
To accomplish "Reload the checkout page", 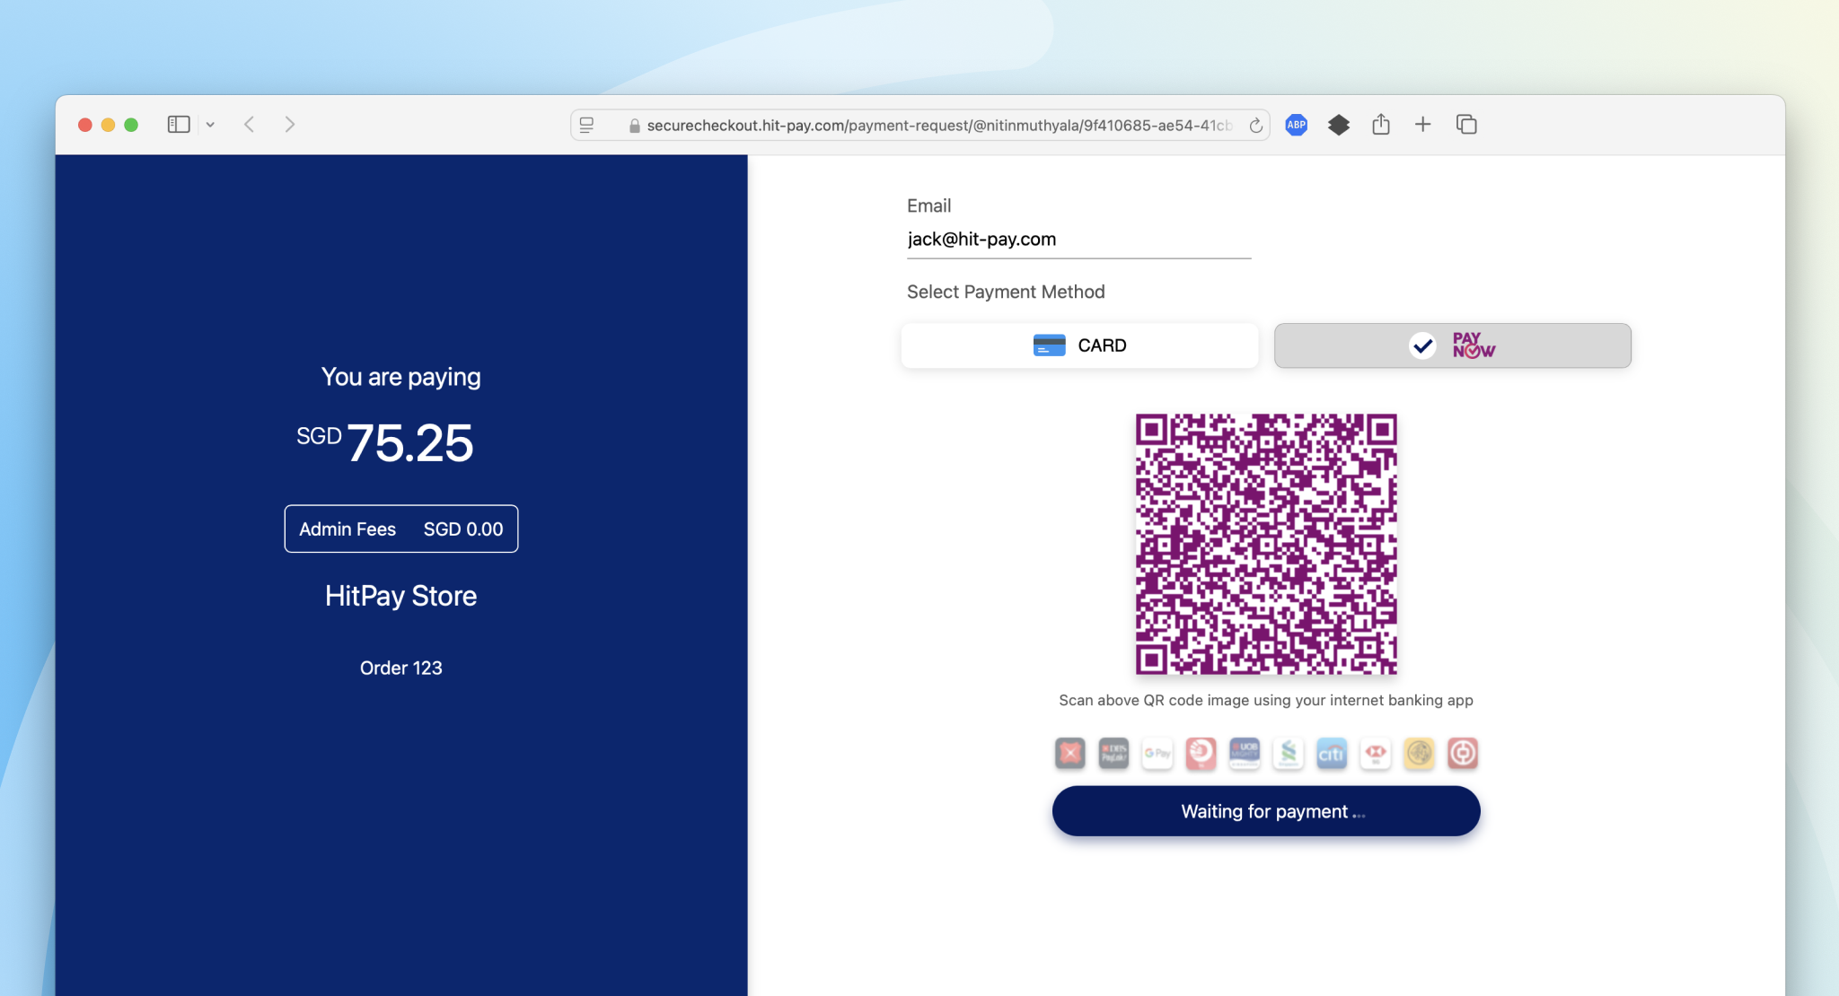I will click(x=1256, y=126).
